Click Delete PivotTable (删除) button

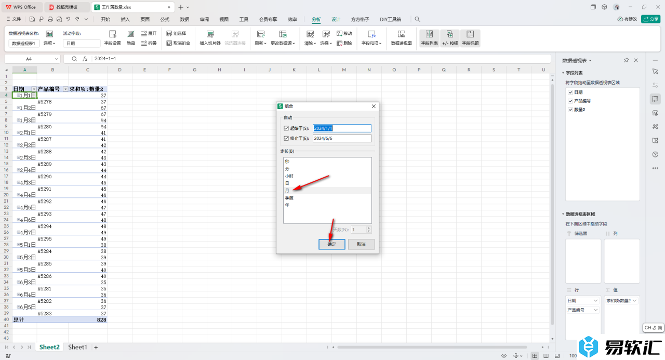[344, 43]
